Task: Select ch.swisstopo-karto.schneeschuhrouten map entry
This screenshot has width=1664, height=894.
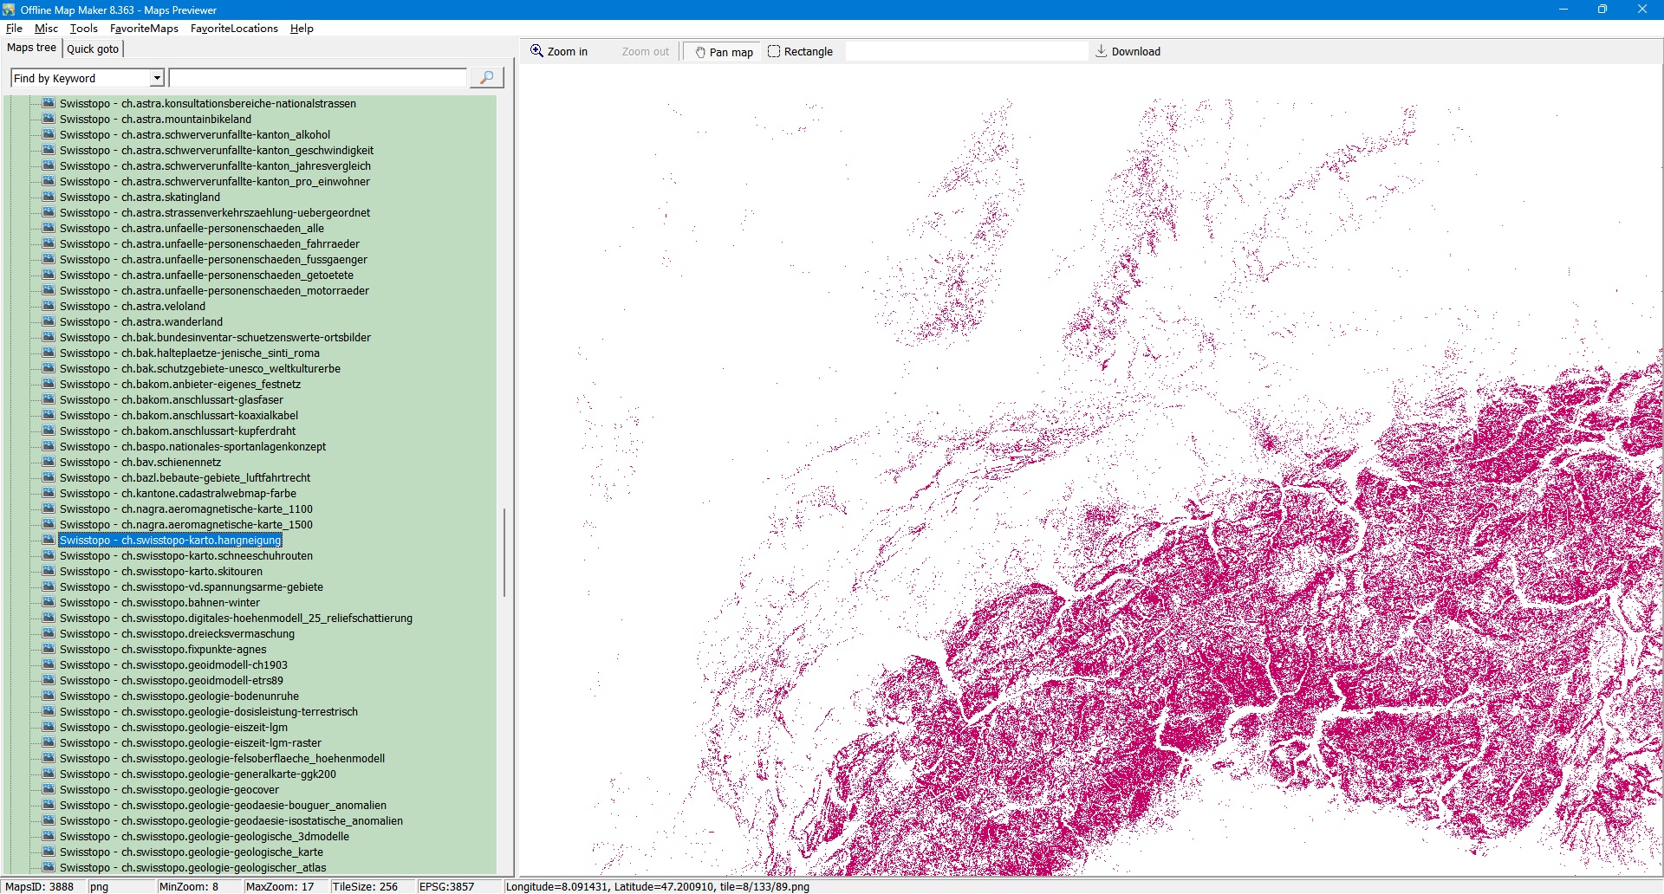Action: [185, 556]
